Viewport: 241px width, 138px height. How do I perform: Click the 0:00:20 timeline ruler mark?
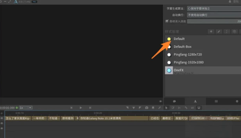pyautogui.click(x=98, y=113)
